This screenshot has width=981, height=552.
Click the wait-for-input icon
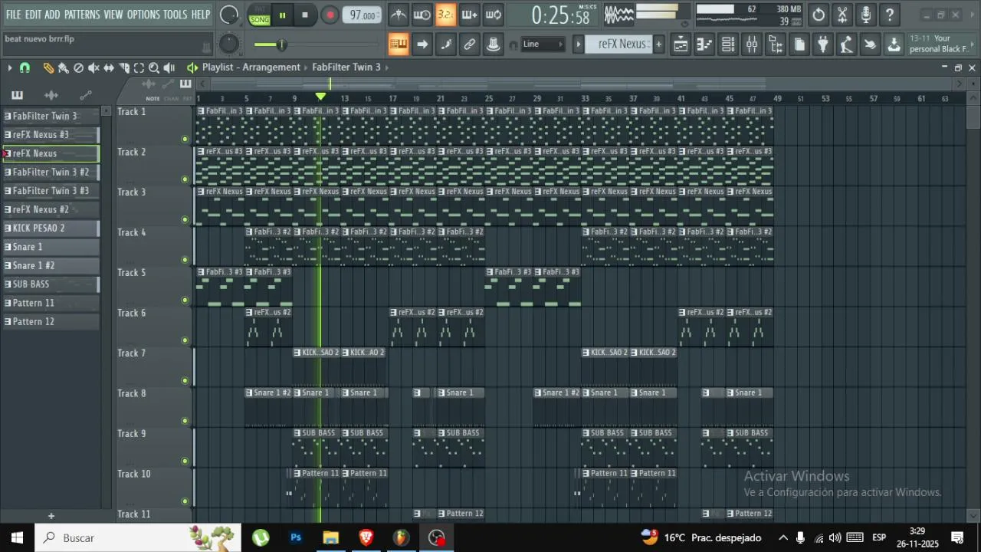pyautogui.click(x=422, y=15)
